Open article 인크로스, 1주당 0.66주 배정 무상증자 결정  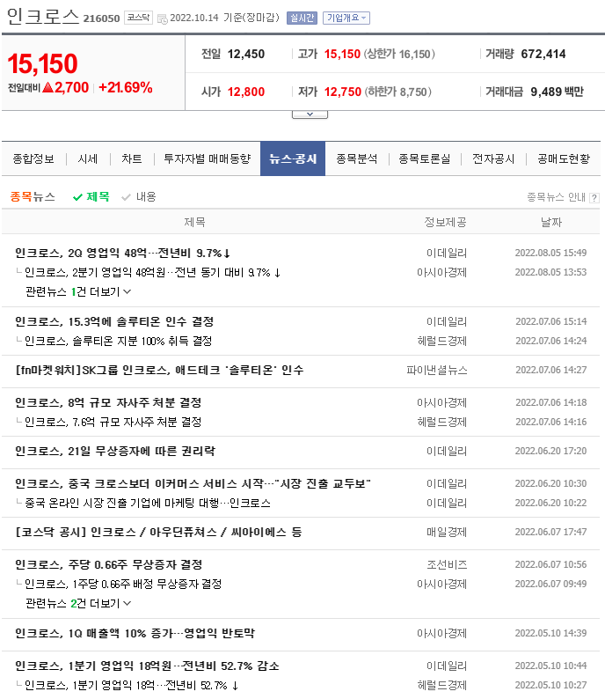click(123, 584)
